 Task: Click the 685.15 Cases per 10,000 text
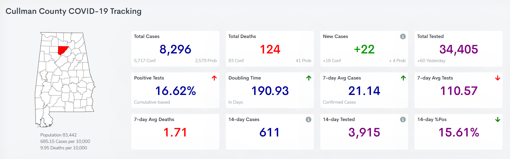pos(65,141)
